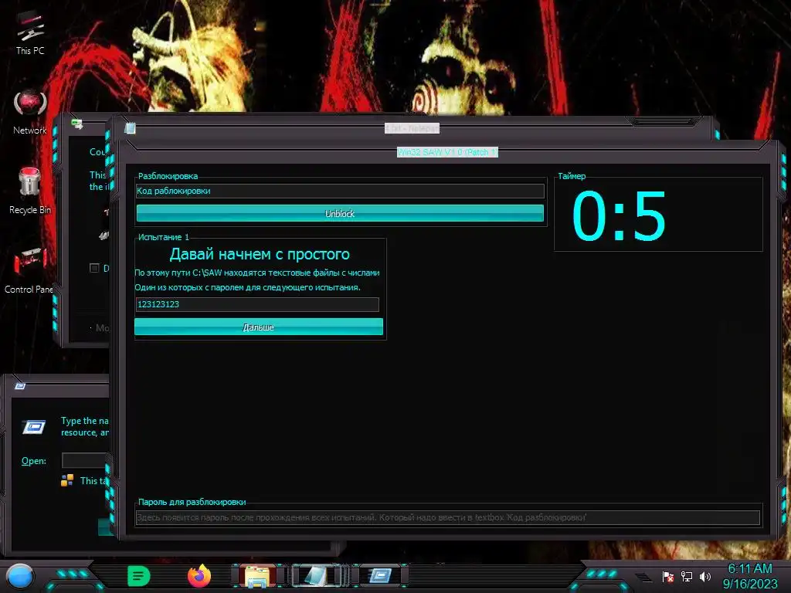The image size is (791, 593).
Task: Tick the checkbox in the back-left window
Action: coord(93,268)
